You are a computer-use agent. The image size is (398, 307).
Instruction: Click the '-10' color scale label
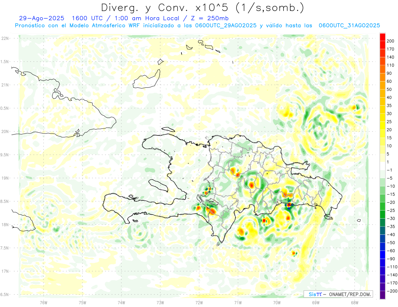click(x=391, y=186)
